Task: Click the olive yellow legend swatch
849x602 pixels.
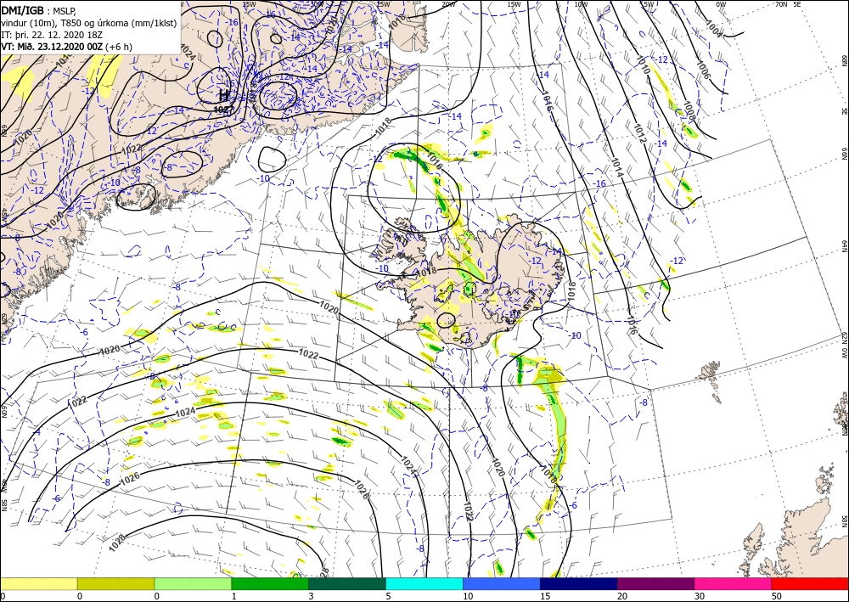Action: tap(115, 583)
